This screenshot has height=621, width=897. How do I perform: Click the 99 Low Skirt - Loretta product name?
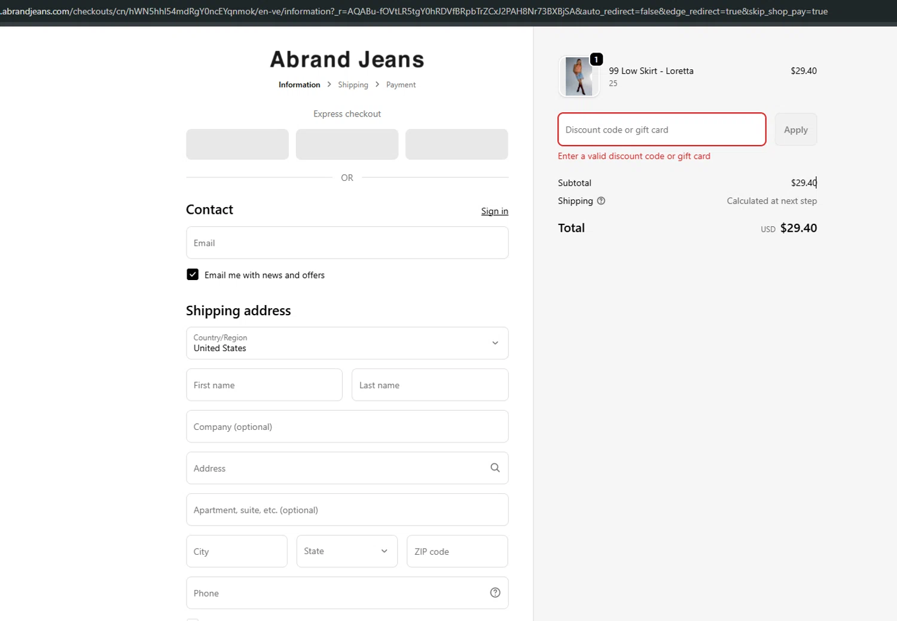pos(651,70)
